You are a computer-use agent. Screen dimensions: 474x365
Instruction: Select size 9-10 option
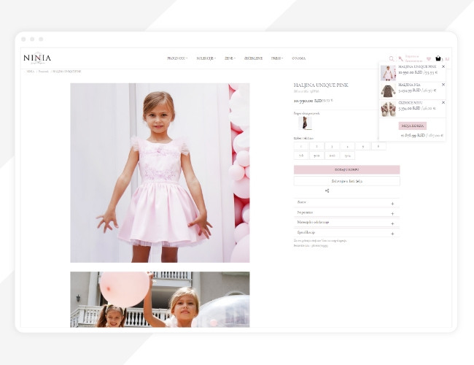[316, 155]
